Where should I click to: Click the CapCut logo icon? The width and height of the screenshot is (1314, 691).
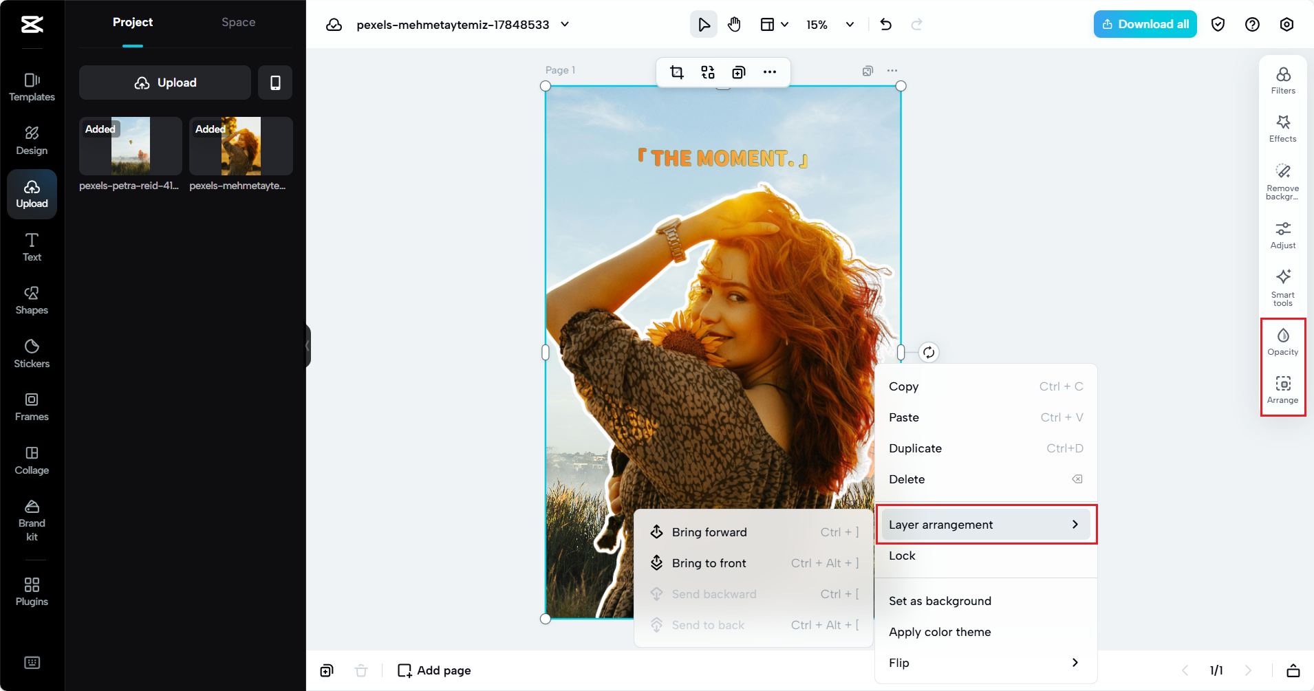tap(32, 25)
